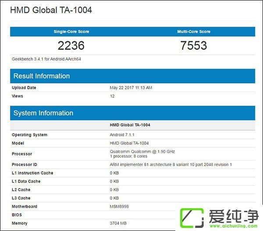This screenshot has width=263, height=231.
Task: Click the L3 Cache label
Action: [21, 198]
